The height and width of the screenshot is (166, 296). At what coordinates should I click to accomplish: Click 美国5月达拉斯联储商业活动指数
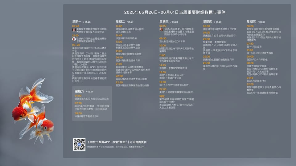[132, 85]
